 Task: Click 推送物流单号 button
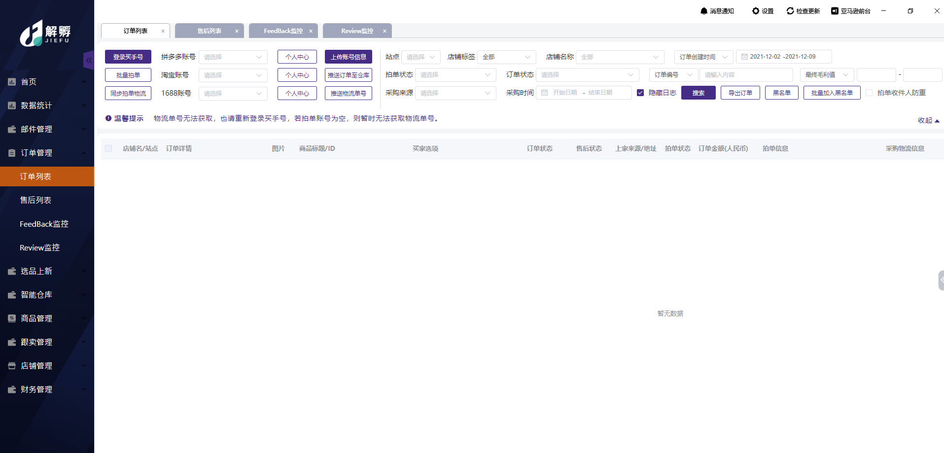point(349,94)
